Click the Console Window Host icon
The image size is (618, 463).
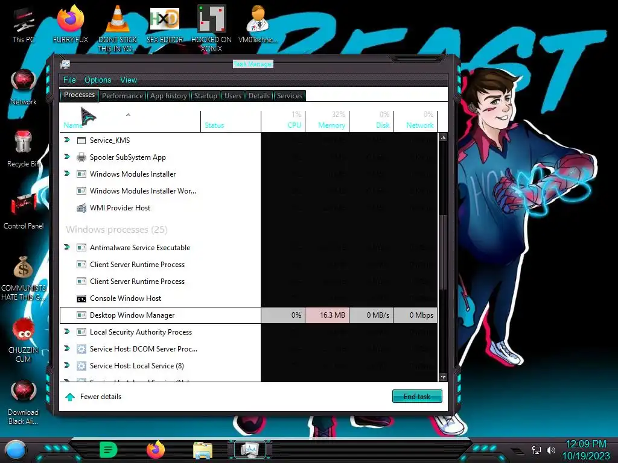(x=81, y=299)
